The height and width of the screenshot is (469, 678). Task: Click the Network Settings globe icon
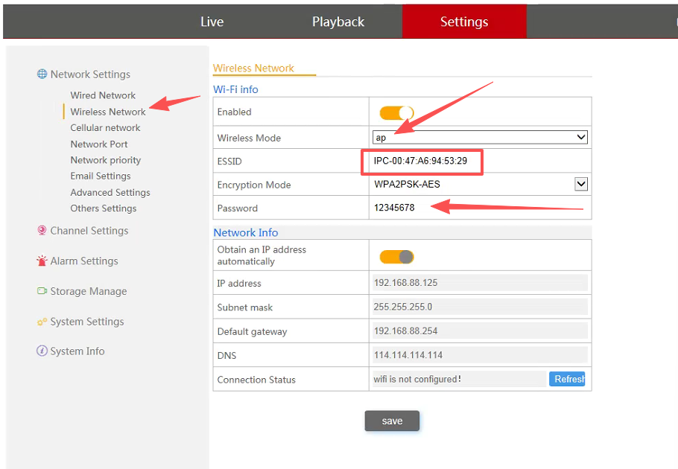(42, 74)
